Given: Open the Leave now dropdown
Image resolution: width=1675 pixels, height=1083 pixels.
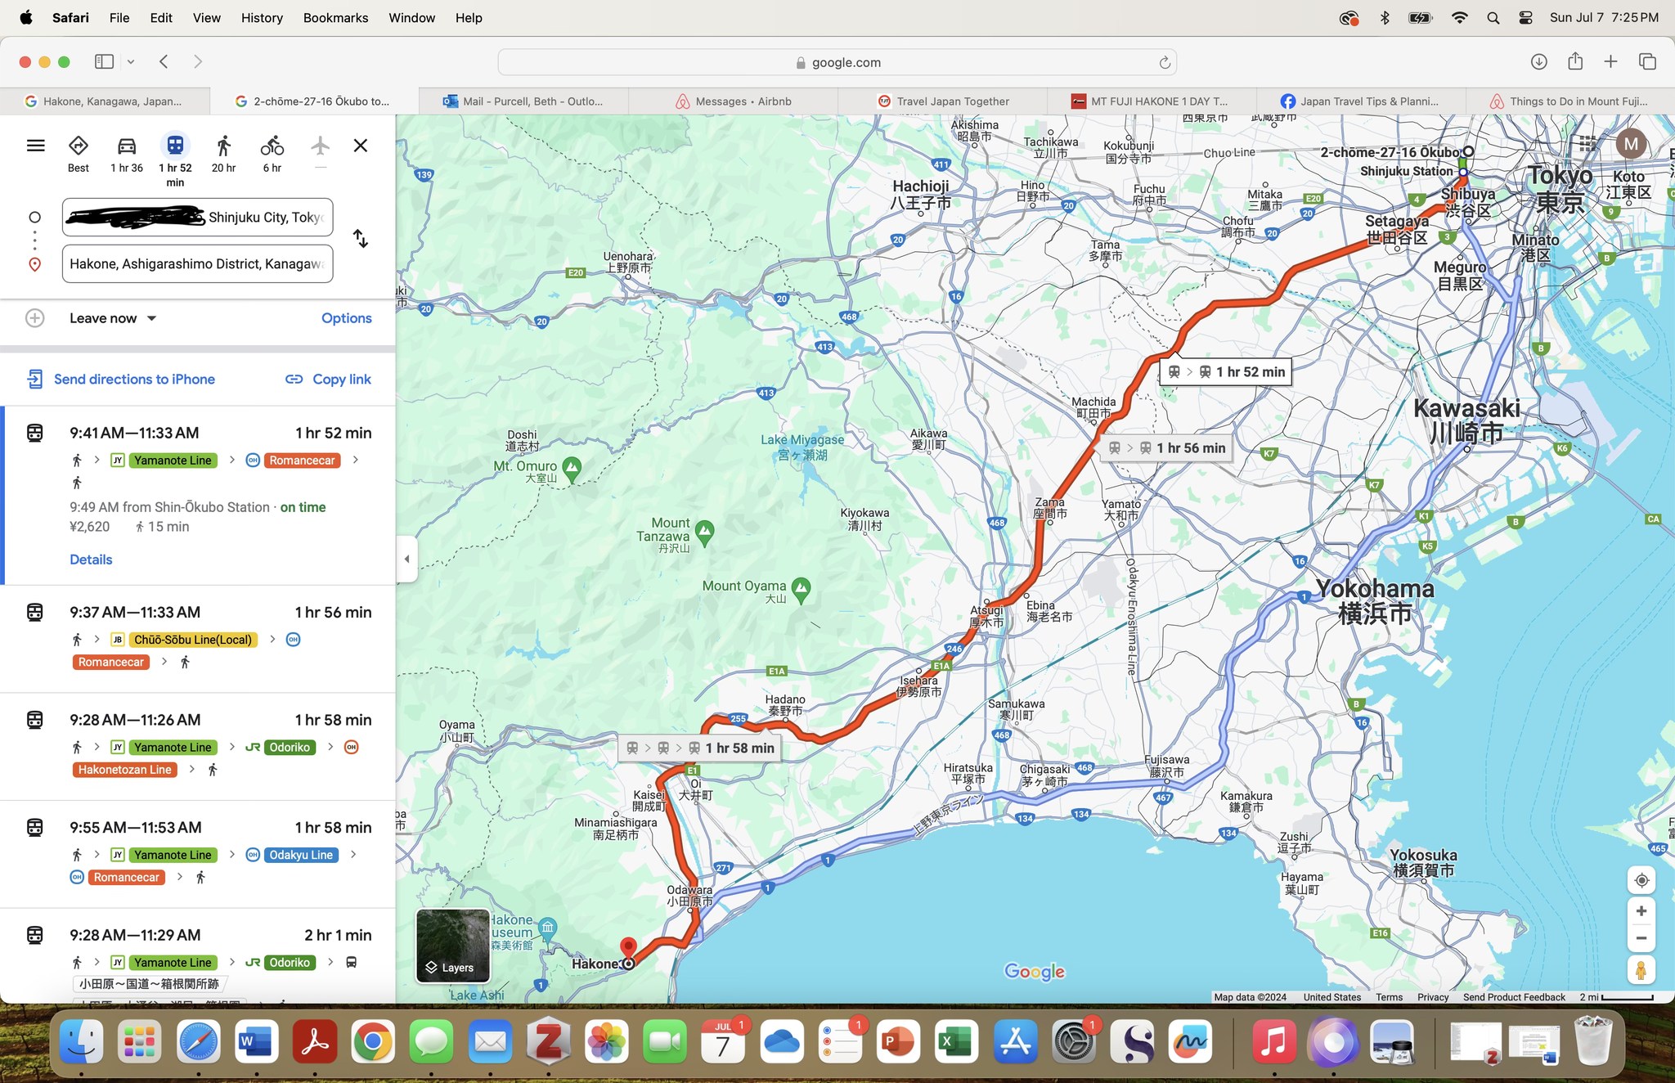Looking at the screenshot, I should click(x=113, y=318).
